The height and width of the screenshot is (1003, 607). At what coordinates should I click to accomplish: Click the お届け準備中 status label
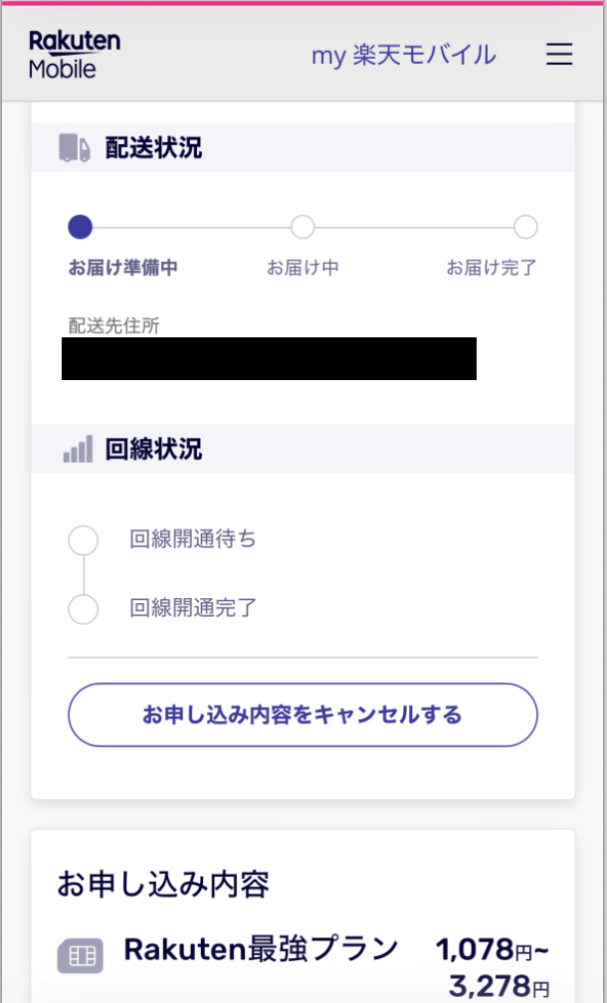pyautogui.click(x=123, y=268)
